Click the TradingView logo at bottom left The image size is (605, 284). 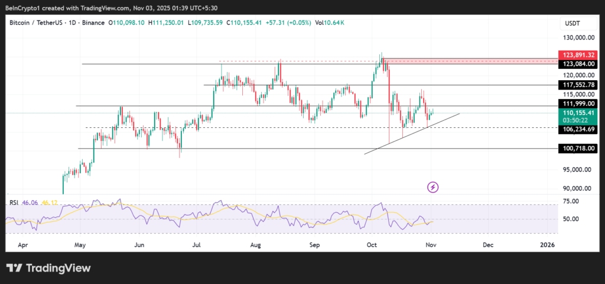point(48,268)
